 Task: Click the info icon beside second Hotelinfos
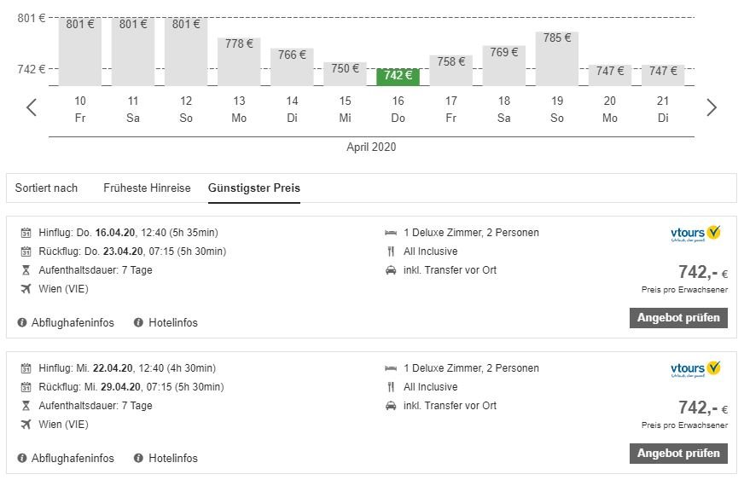[138, 459]
